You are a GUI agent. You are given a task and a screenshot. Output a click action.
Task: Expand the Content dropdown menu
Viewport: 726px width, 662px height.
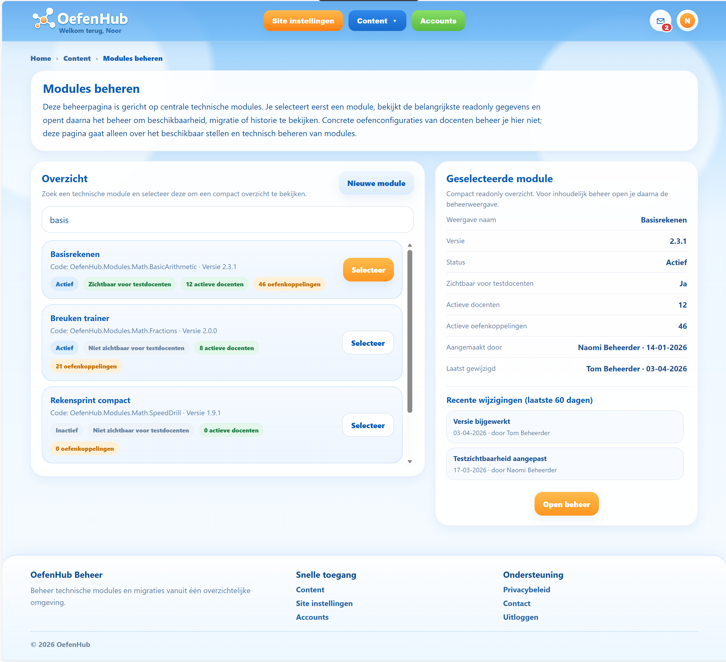[x=377, y=21]
